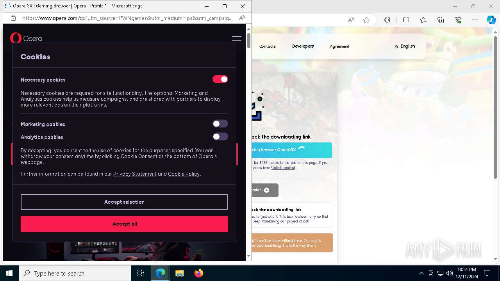Open Favorites list icon in Edge
This screenshot has height=281, width=500.
pos(423,20)
